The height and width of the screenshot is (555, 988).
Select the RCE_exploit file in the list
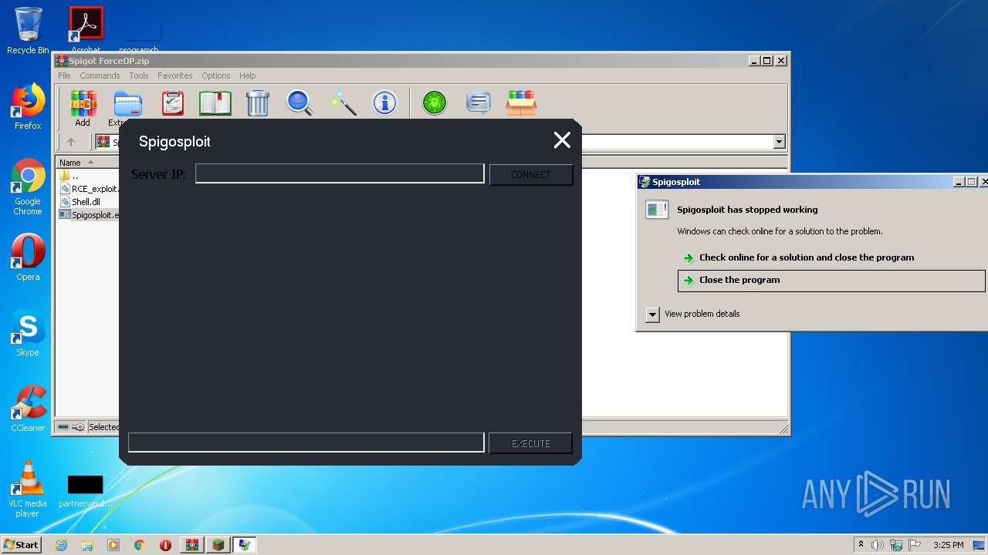89,189
